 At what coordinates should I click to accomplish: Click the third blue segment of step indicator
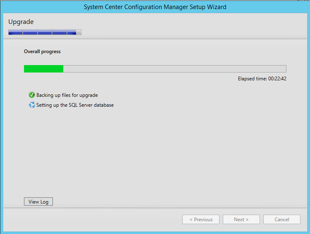tap(45, 32)
